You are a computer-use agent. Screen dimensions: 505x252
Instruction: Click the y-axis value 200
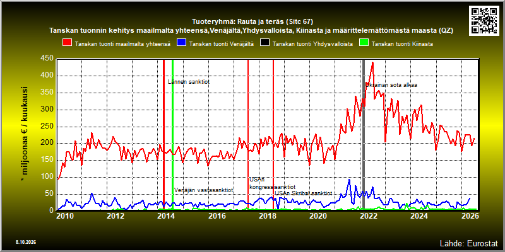47,143
